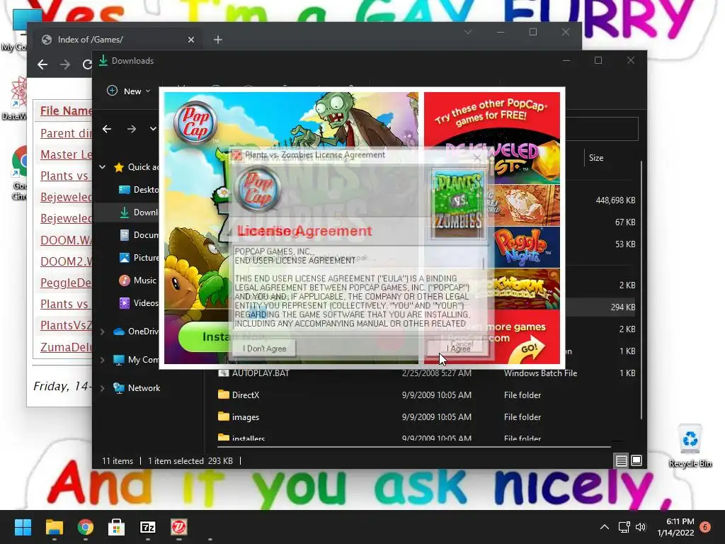This screenshot has height=544, width=725.
Task: Click File Name header link
Action: point(66,111)
